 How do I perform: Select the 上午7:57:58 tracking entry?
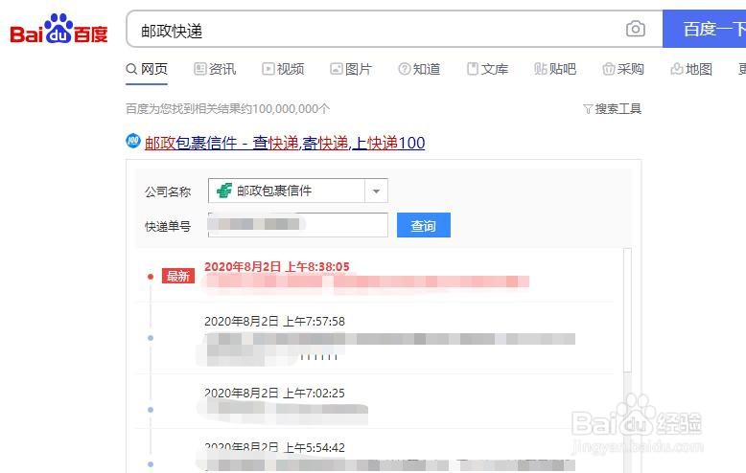point(375,338)
